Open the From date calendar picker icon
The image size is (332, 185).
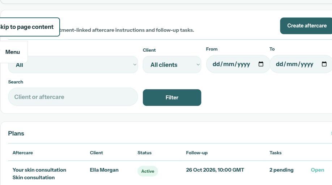tap(261, 64)
